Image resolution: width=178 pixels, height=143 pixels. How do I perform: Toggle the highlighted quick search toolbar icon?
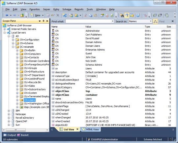[x=127, y=15]
